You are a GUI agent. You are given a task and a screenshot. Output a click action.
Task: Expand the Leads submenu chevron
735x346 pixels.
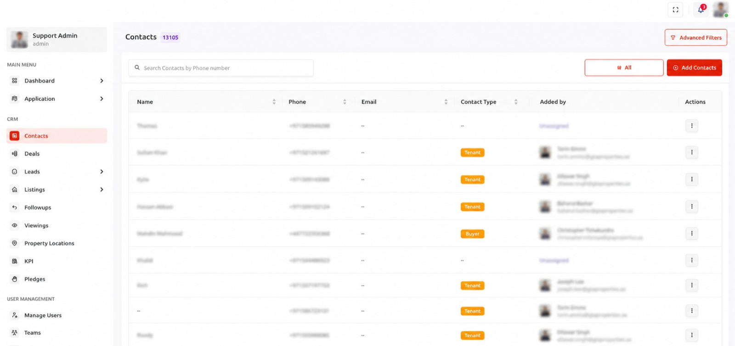(102, 172)
